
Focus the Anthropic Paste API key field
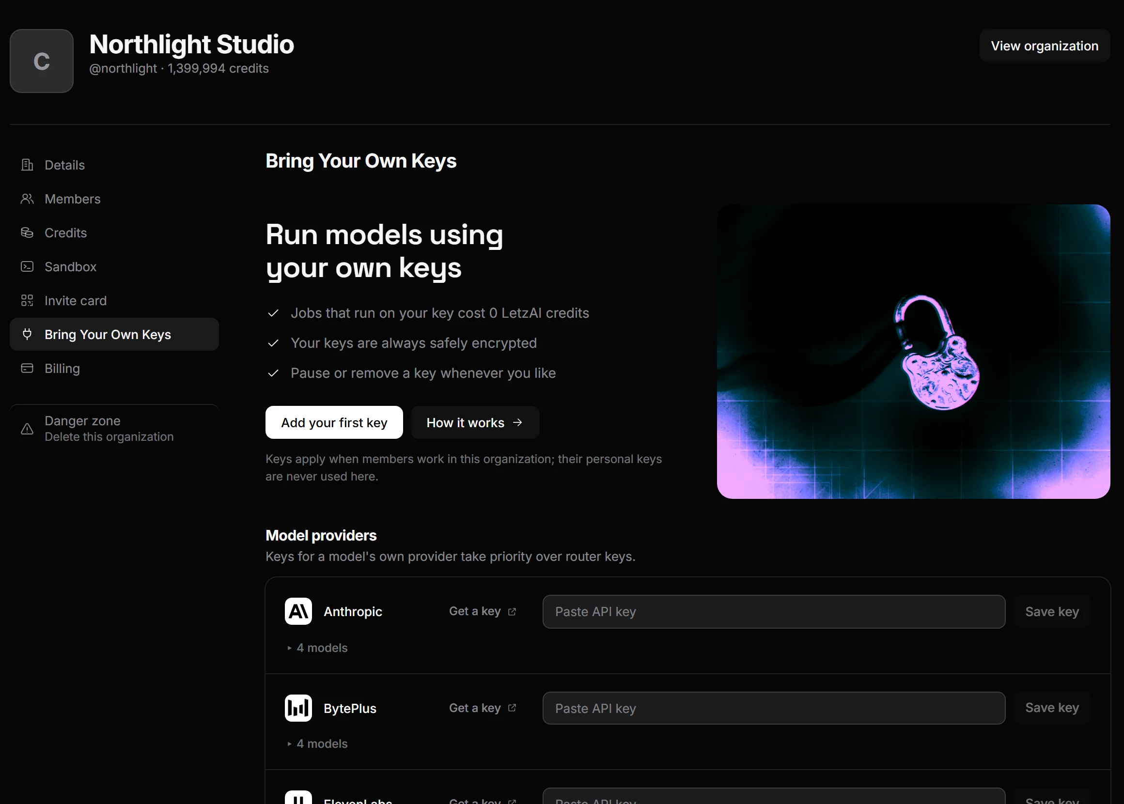coord(774,612)
